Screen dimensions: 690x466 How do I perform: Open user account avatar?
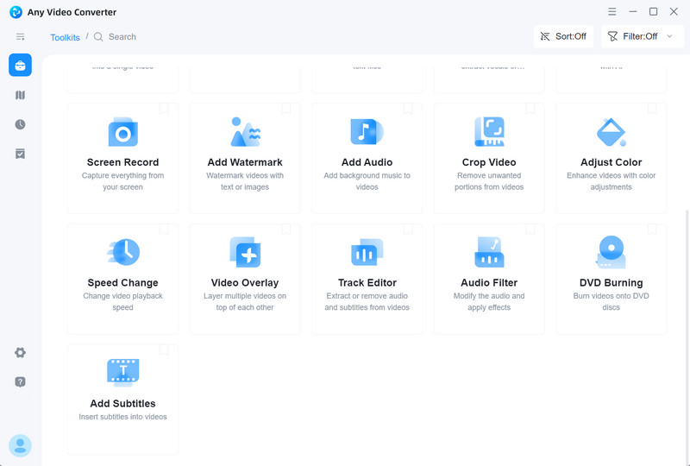click(20, 446)
